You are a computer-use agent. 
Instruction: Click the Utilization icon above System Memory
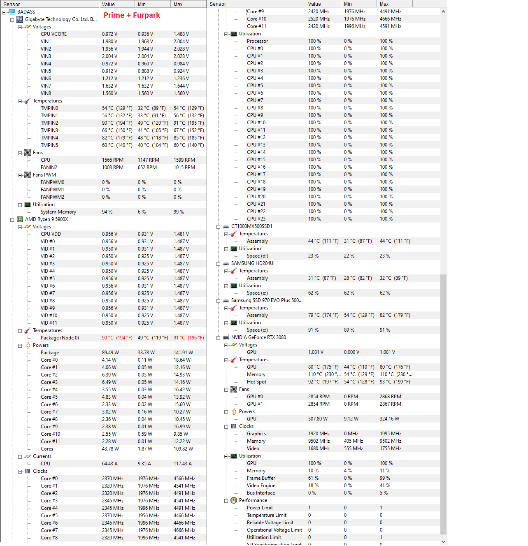click(x=28, y=204)
